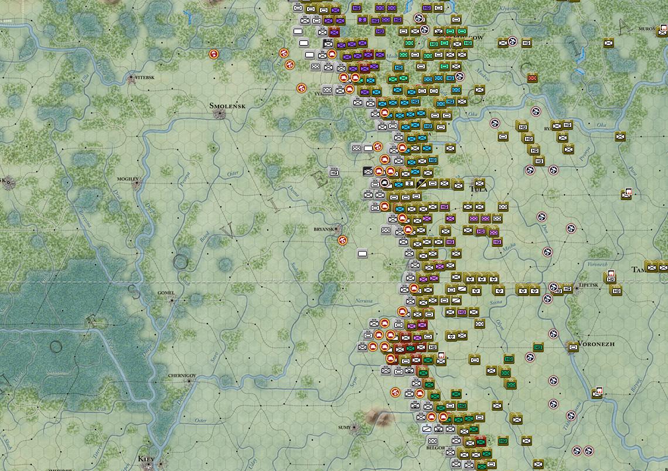Click the Uzh river label
This screenshot has width=668, height=471.
(x=101, y=409)
